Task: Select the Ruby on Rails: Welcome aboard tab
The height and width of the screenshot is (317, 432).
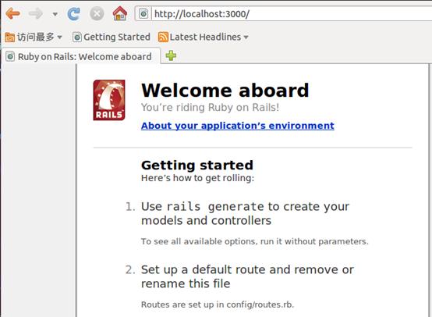Action: pyautogui.click(x=81, y=56)
